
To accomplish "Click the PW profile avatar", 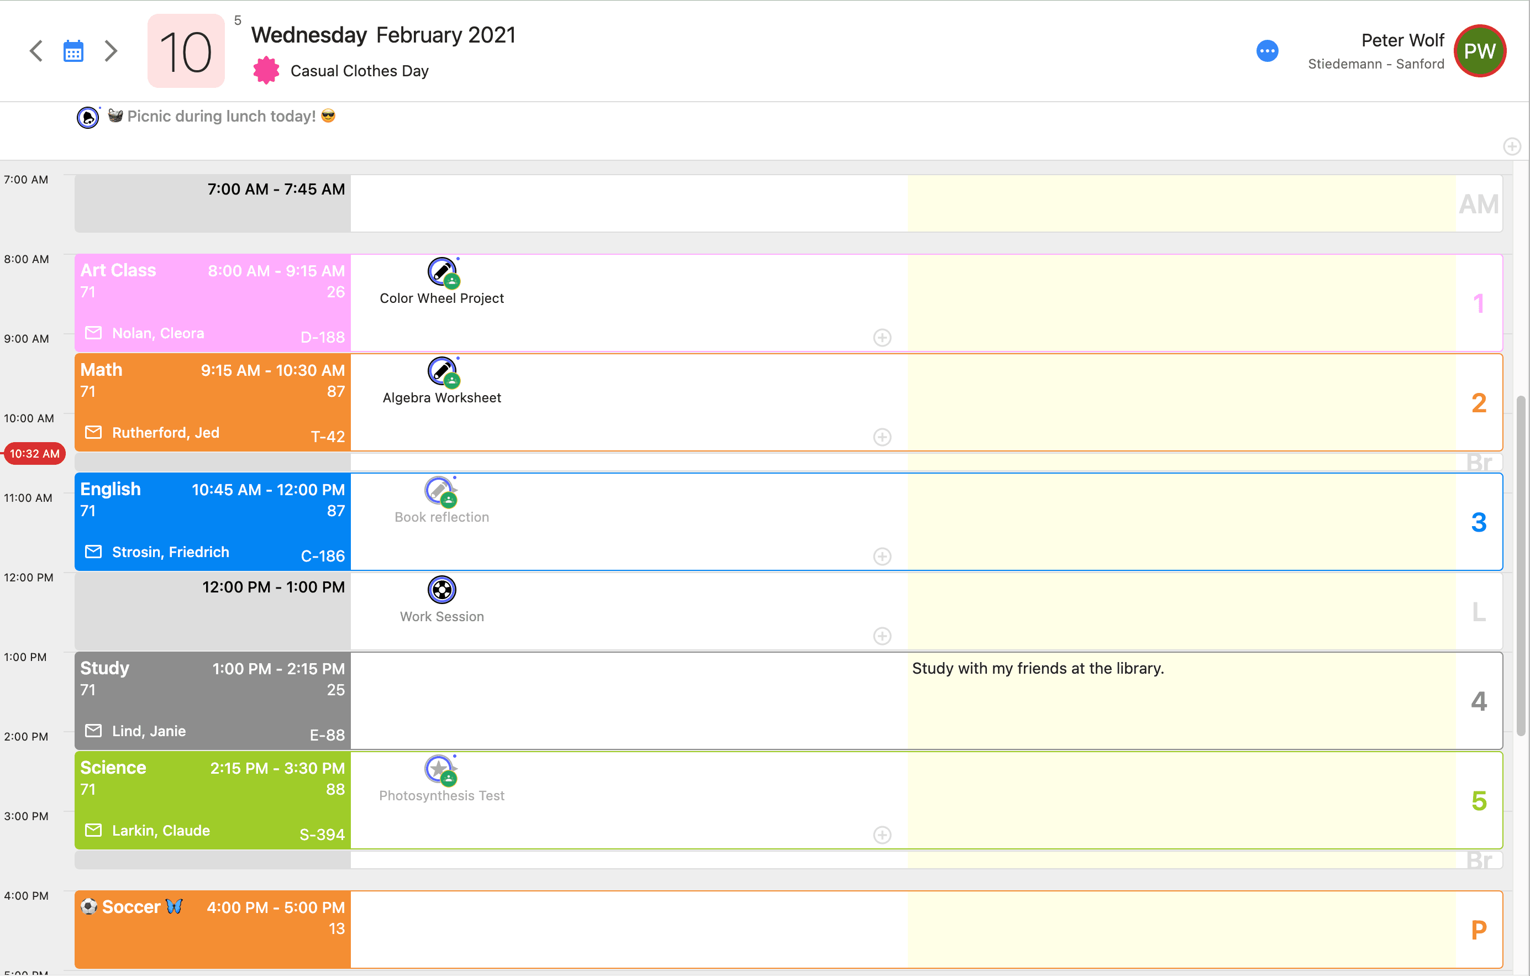I will click(1479, 51).
